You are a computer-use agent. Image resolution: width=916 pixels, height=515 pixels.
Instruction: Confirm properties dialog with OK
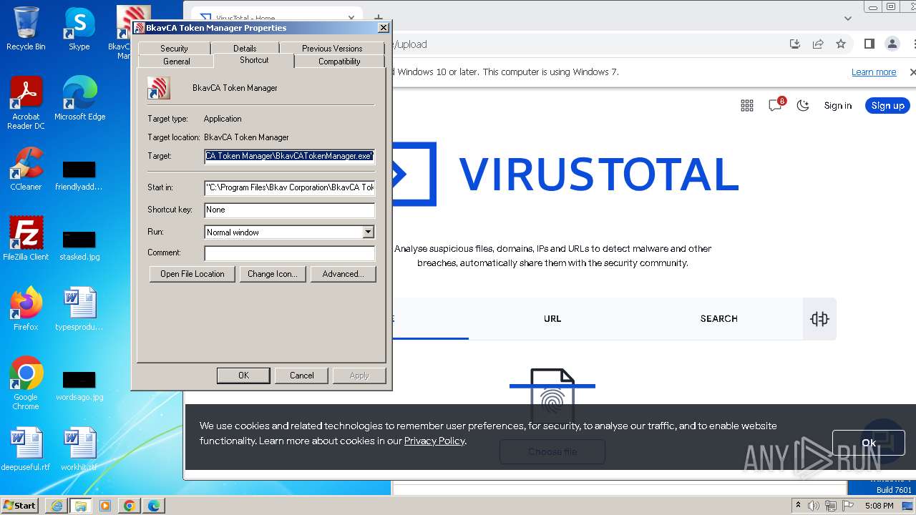[x=243, y=376]
